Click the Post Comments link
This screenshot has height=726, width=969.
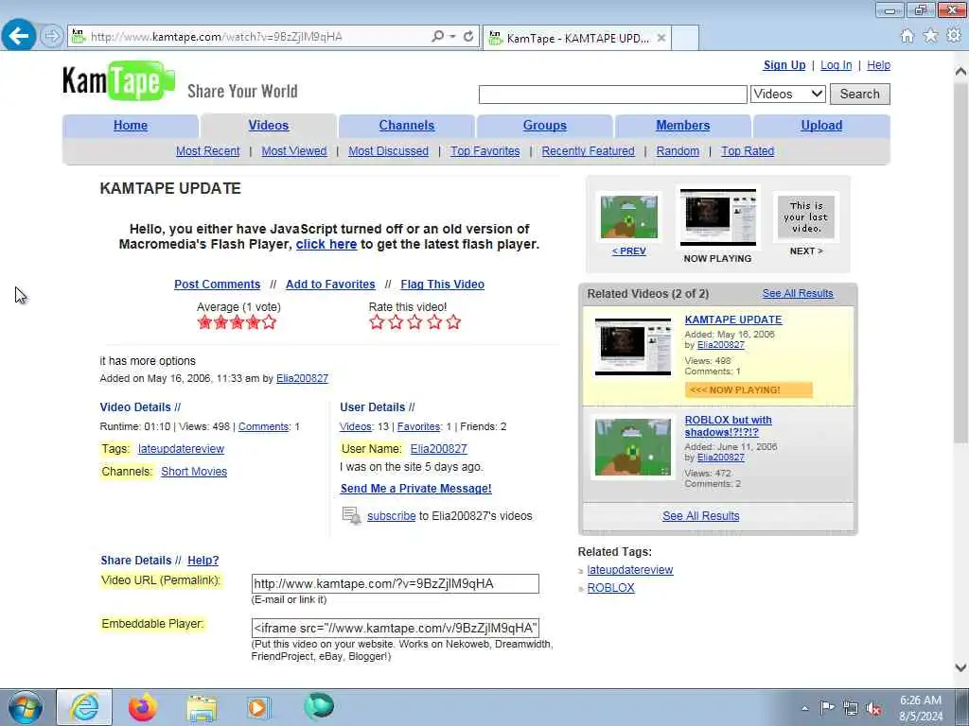click(217, 285)
